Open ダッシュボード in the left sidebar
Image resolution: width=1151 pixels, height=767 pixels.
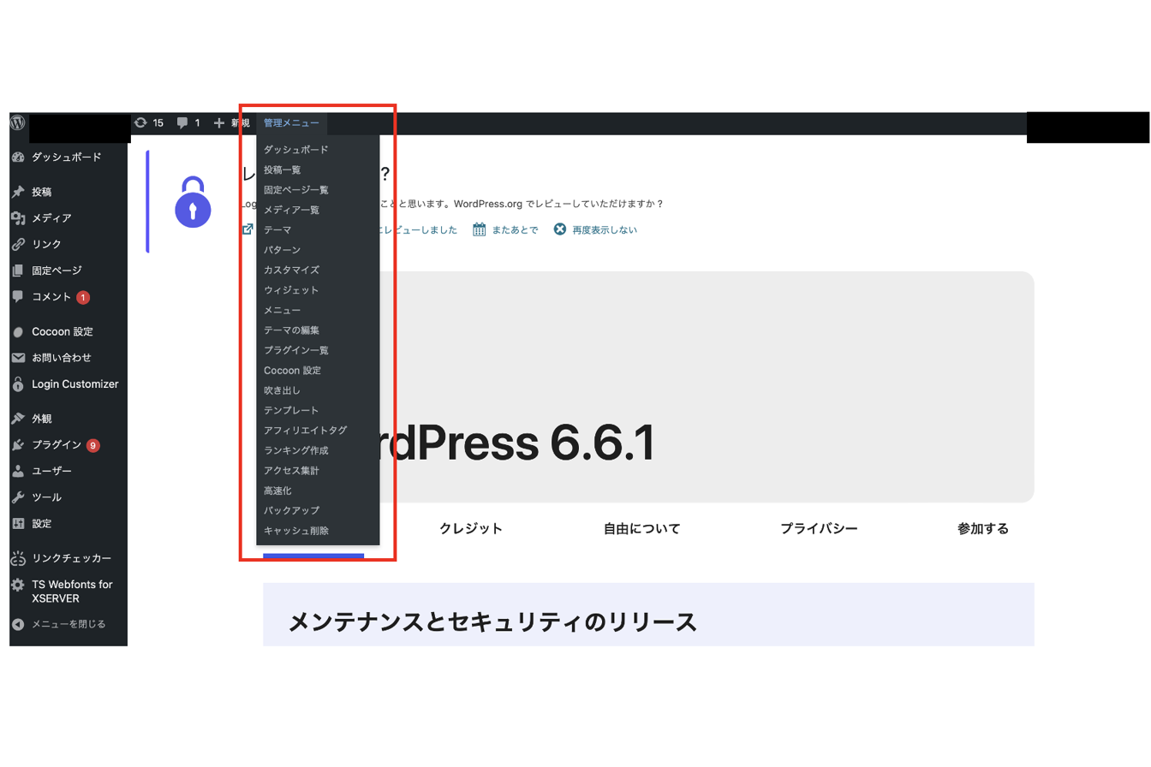coord(69,158)
